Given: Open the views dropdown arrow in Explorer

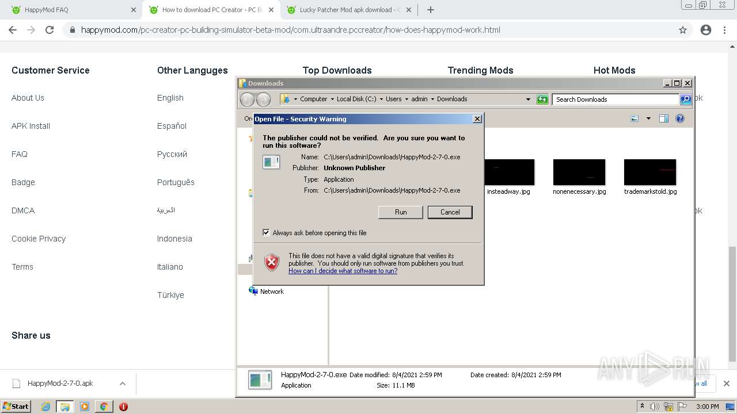Looking at the screenshot, I should (648, 118).
